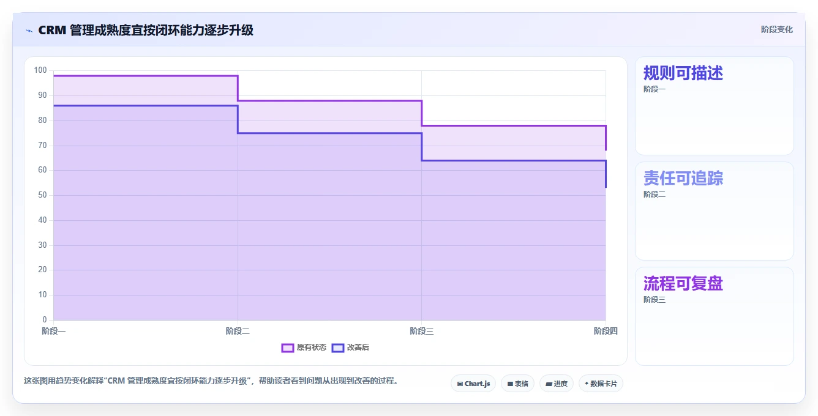Click the x-axis label 阶段一
Image resolution: width=818 pixels, height=416 pixels.
coord(54,331)
